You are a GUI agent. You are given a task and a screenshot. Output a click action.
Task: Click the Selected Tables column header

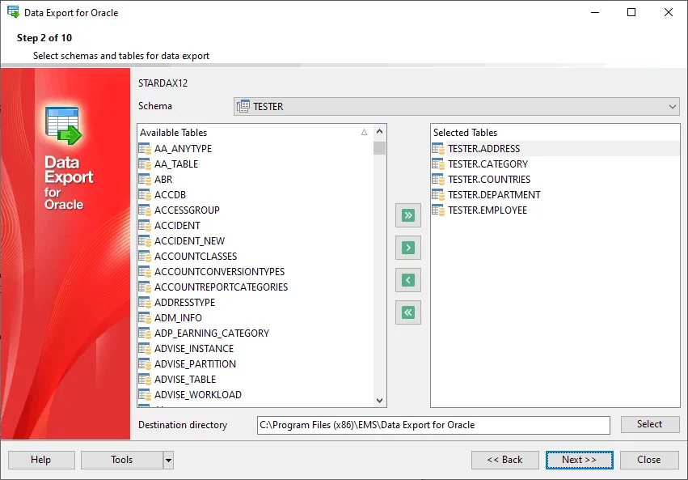point(555,132)
